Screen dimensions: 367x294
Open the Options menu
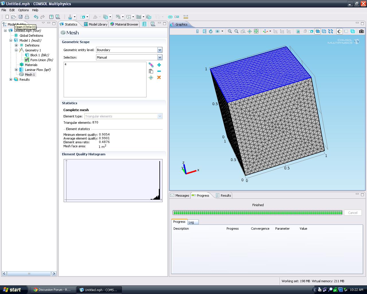pyautogui.click(x=23, y=10)
